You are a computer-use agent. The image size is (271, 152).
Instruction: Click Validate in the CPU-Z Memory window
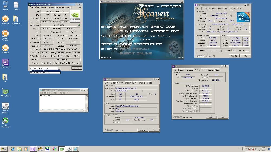tap(211, 117)
